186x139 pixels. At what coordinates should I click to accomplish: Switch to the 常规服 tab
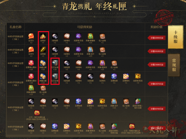click(174, 65)
